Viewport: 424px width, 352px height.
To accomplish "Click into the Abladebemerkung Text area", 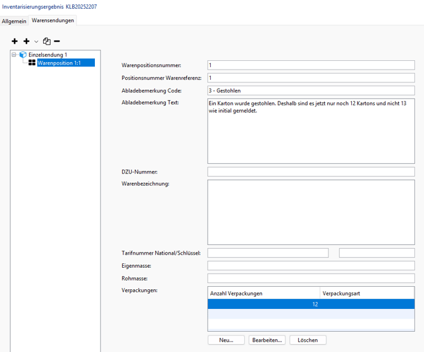I will 311,131.
